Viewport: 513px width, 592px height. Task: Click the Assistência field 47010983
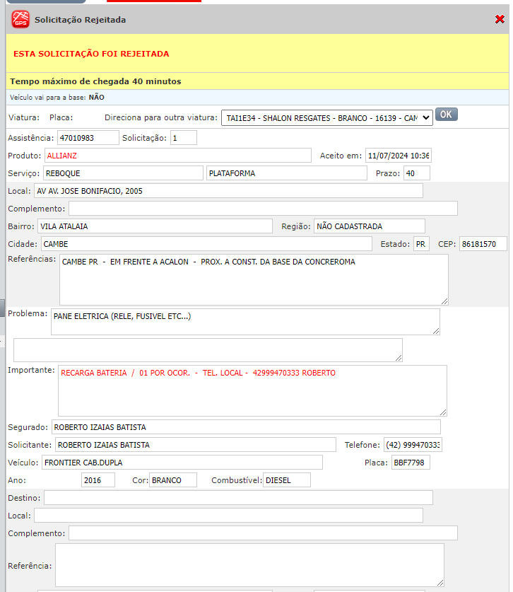(88, 138)
